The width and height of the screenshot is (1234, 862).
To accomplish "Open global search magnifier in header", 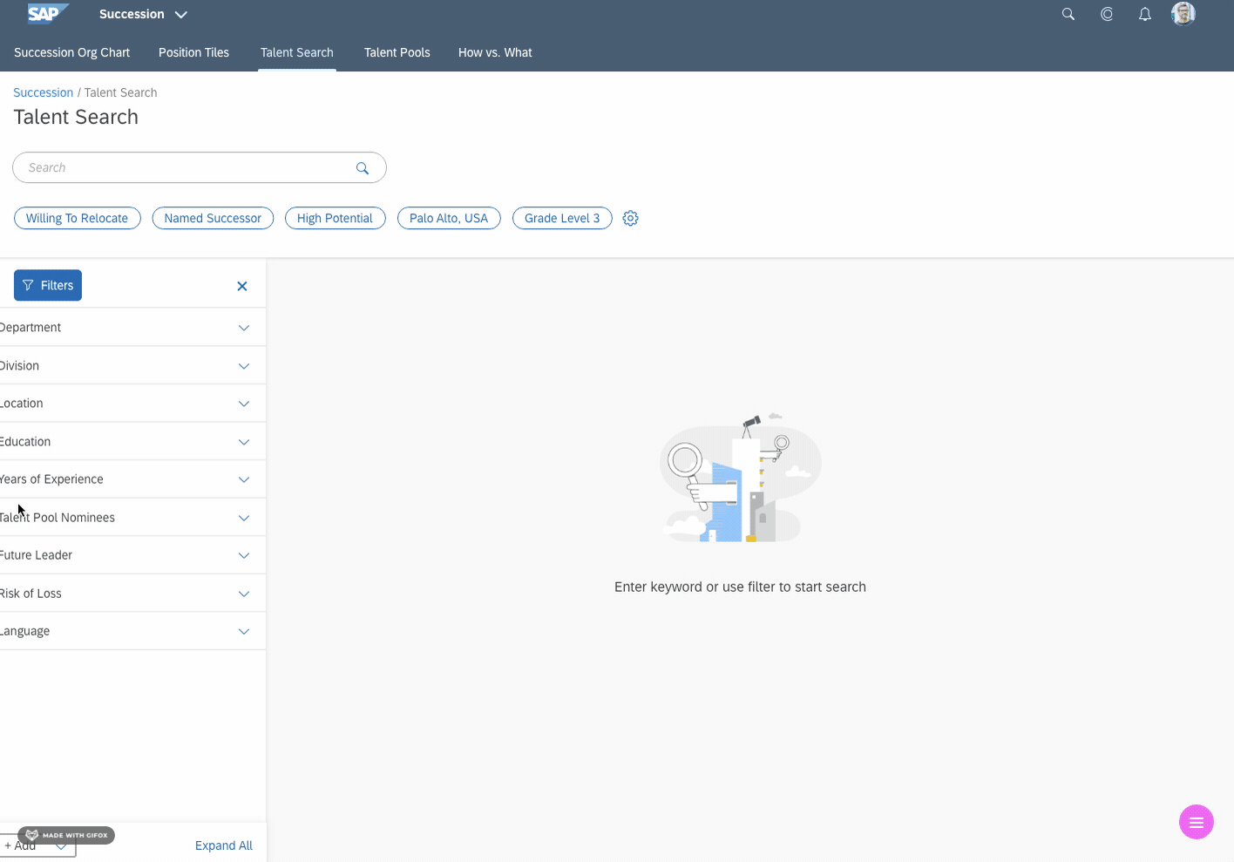I will [1068, 14].
